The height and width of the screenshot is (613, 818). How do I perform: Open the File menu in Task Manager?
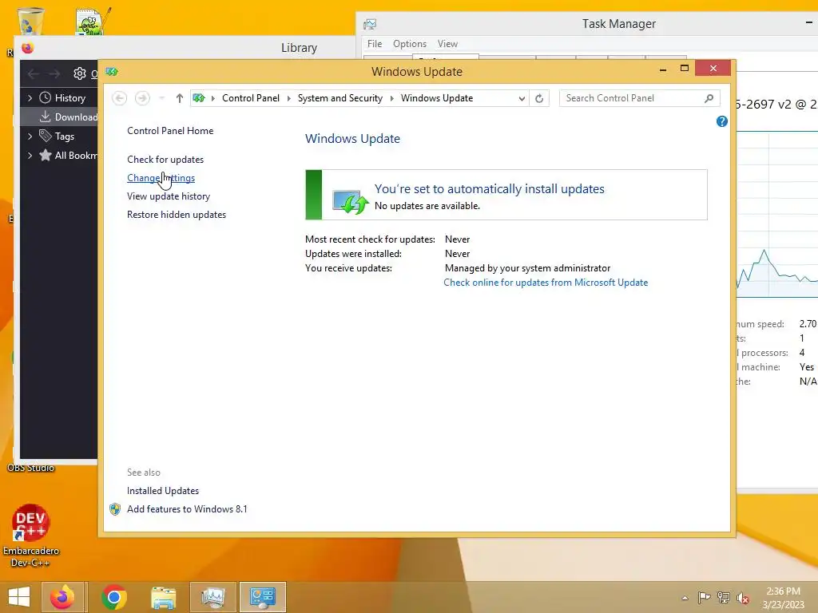375,44
